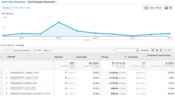The width and height of the screenshot is (175, 96).
Task: Tick the checkbox for campaign row 1
Action: (1, 73)
